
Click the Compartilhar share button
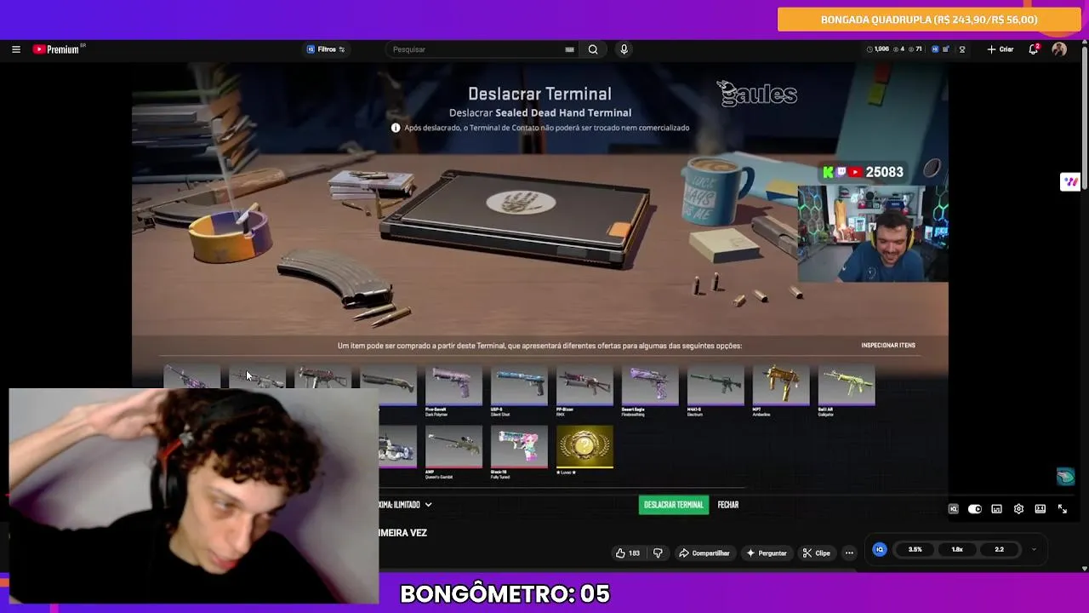704,553
